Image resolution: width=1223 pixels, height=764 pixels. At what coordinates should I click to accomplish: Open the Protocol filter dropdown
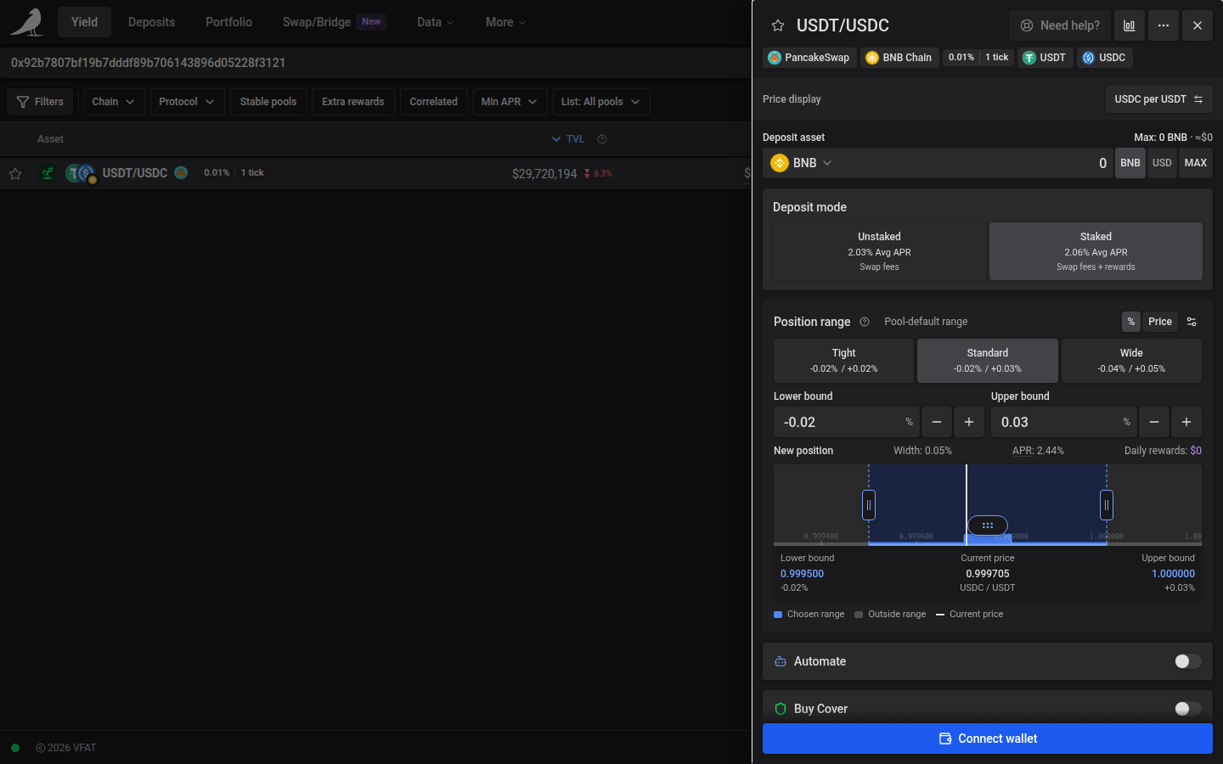click(187, 102)
